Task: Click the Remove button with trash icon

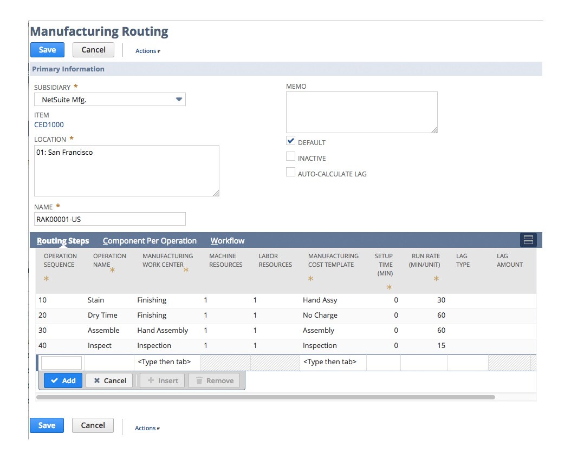Action: pos(214,380)
